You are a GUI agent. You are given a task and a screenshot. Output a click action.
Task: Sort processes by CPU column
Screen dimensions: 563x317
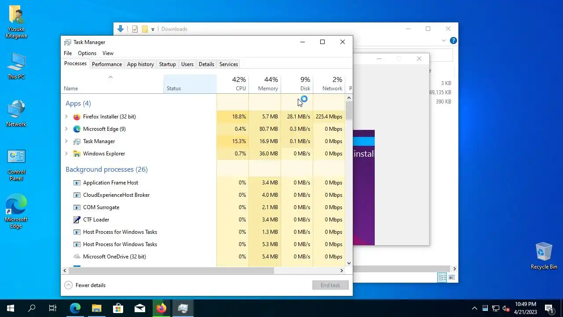[x=233, y=84]
